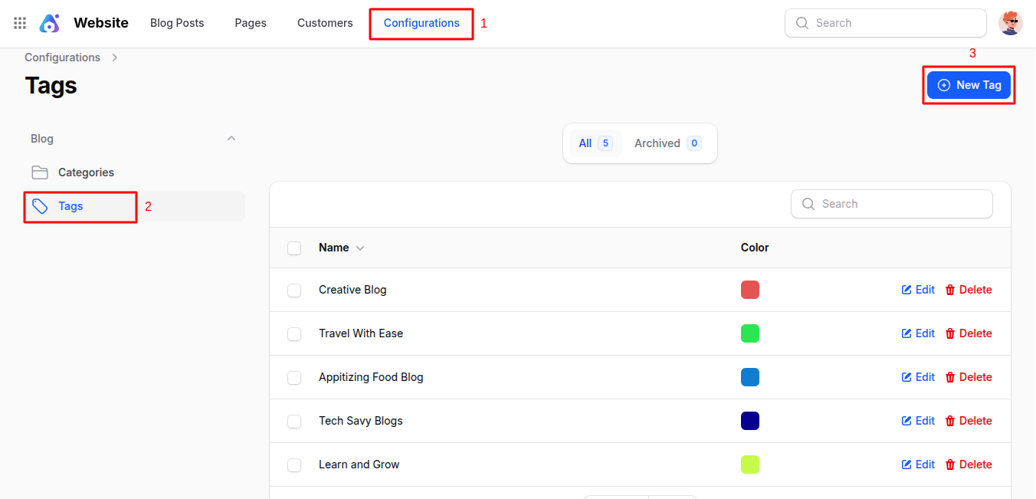Click Delete trash icon for Travel With Ease
This screenshot has height=499, width=1036.
950,333
